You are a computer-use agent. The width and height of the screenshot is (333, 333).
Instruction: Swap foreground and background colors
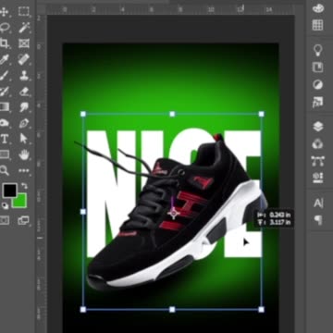pyautogui.click(x=25, y=186)
